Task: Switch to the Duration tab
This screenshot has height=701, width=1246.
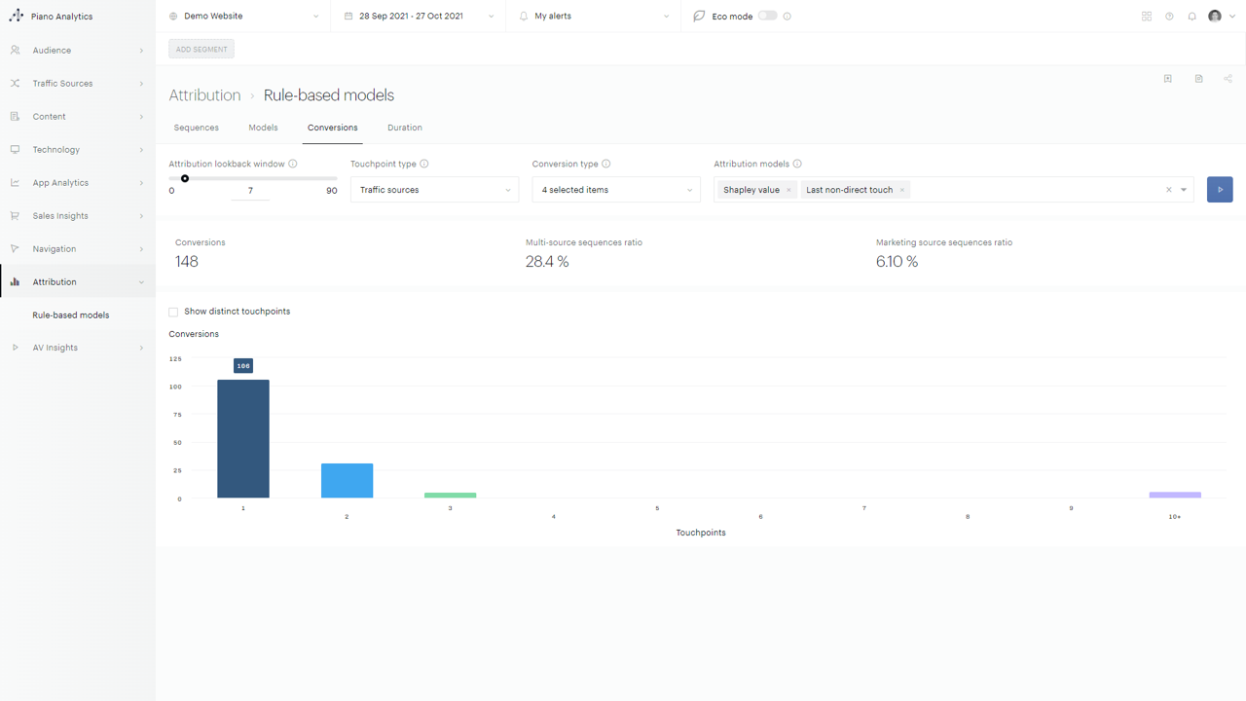Action: [x=404, y=128]
